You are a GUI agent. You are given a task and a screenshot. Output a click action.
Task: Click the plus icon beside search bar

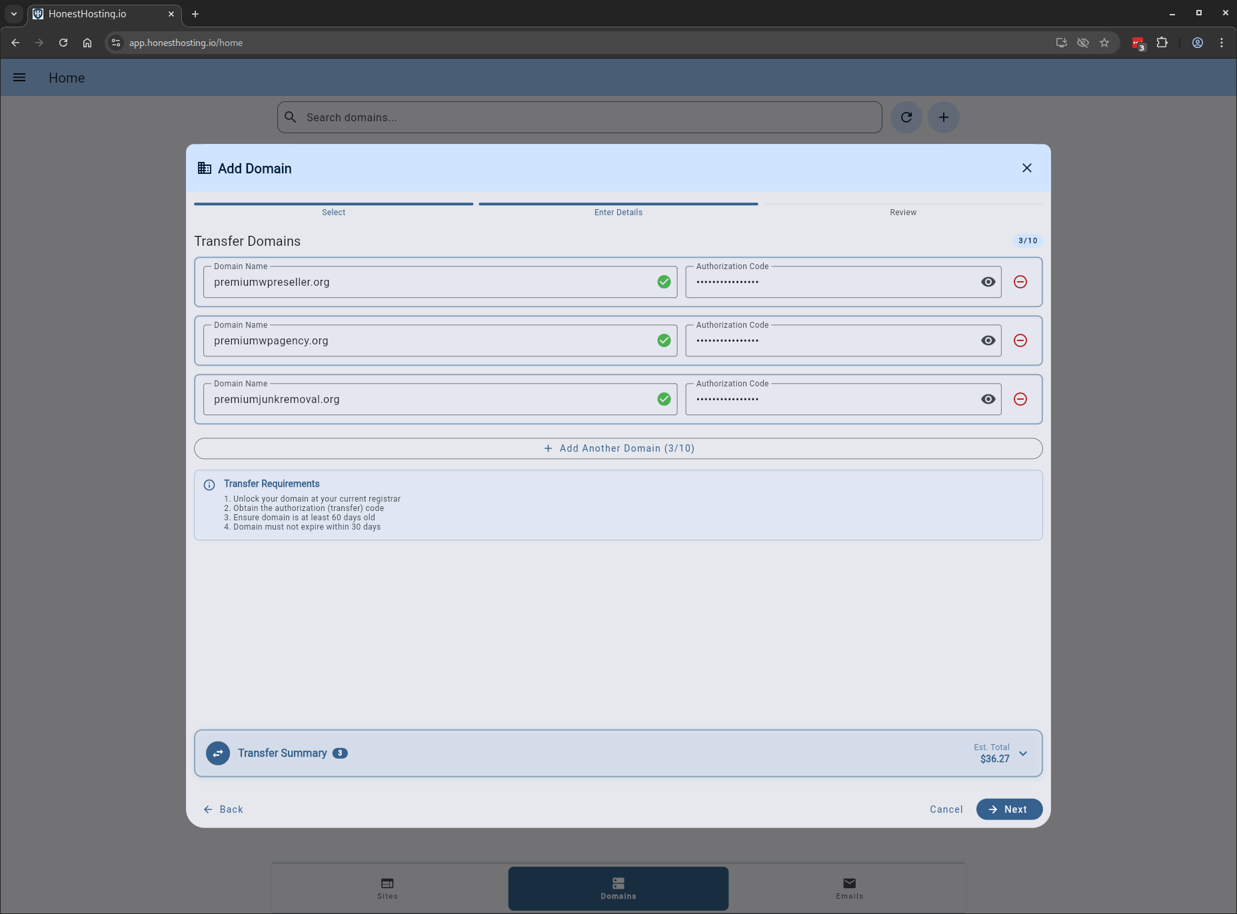943,117
